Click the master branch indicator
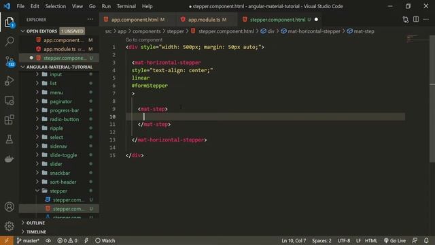This screenshot has height=245, width=435. tap(28, 240)
